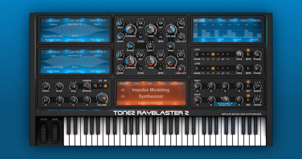302x159 pixels.
Task: Click the left arrow beside Impulse Modeling
Action: pos(121,90)
